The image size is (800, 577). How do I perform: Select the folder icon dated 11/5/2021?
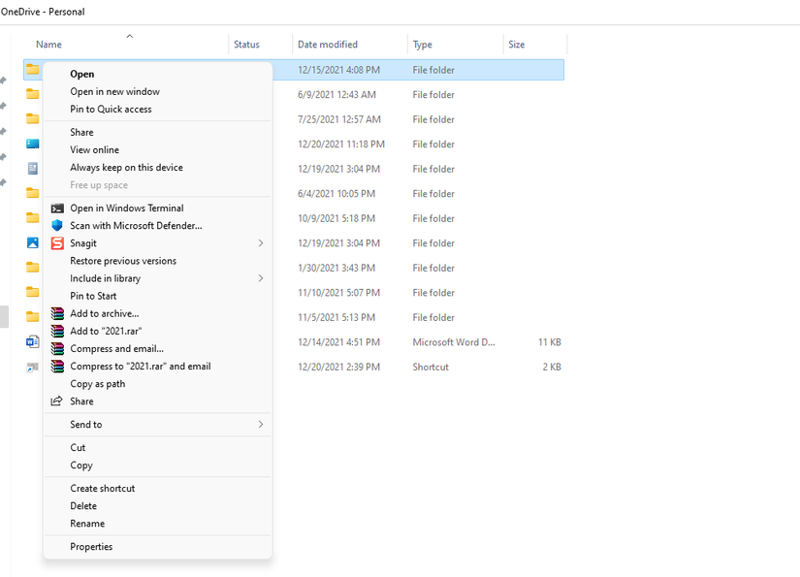pyautogui.click(x=33, y=317)
